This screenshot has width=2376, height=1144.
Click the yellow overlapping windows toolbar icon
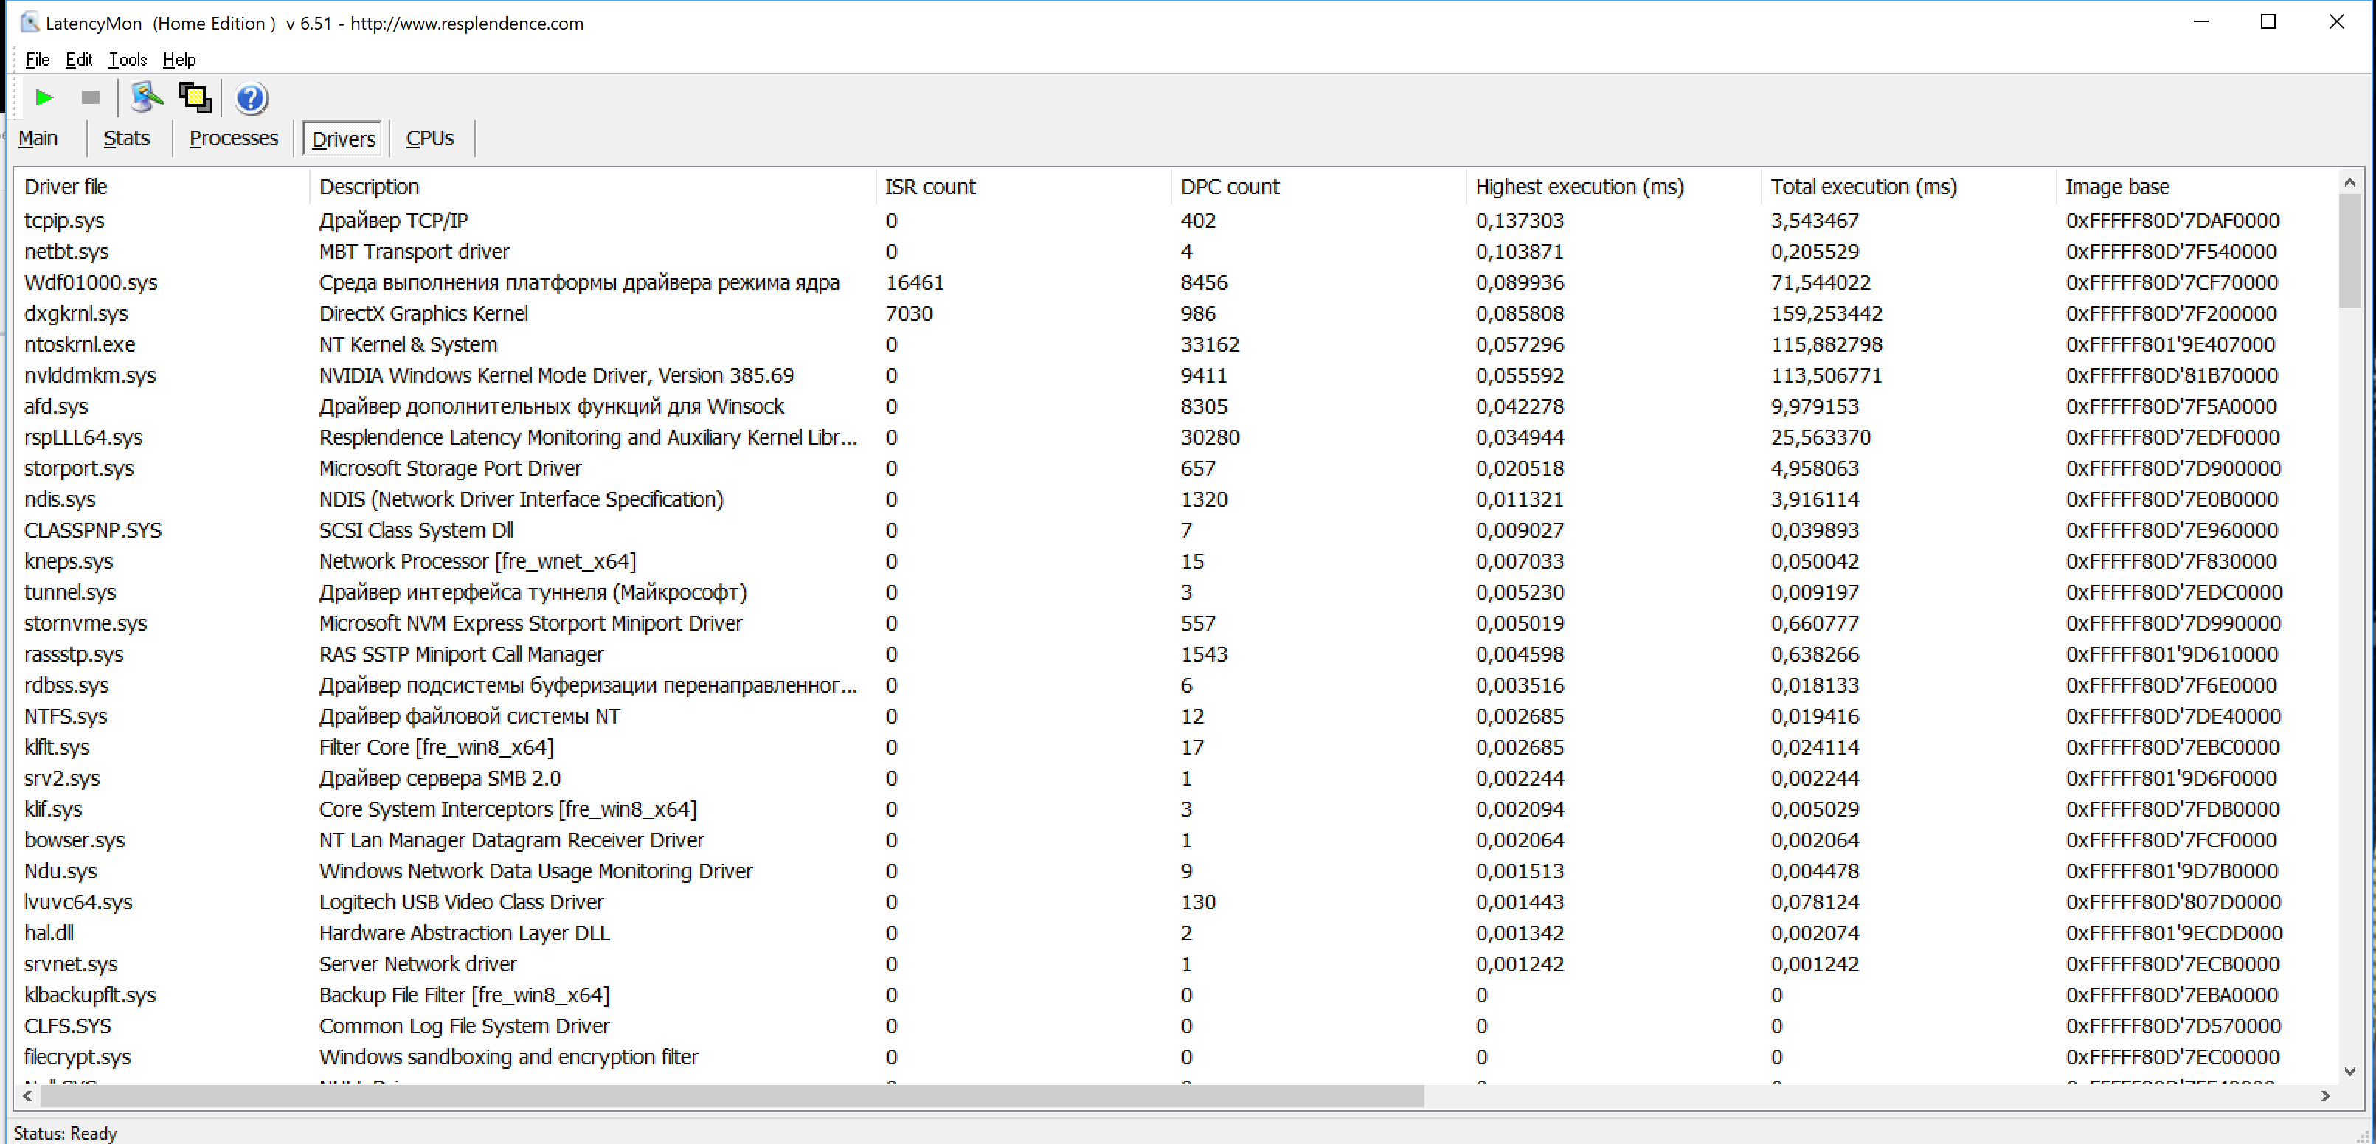195,98
